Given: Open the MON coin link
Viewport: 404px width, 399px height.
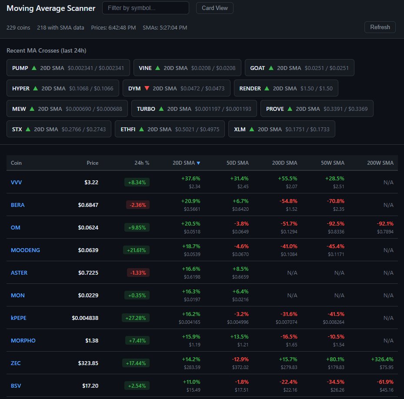Looking at the screenshot, I should pos(18,296).
